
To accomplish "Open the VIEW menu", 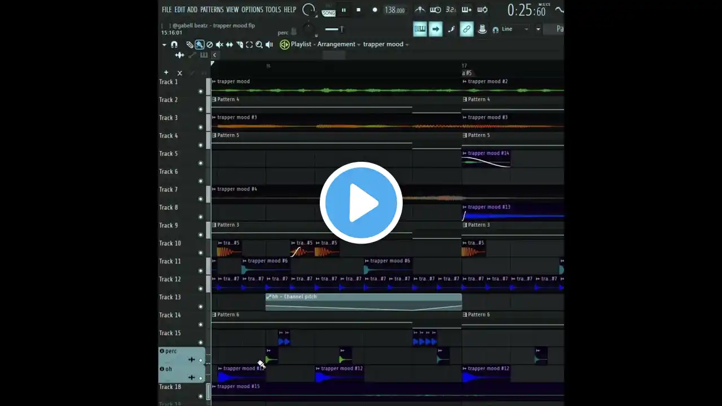I will (232, 10).
